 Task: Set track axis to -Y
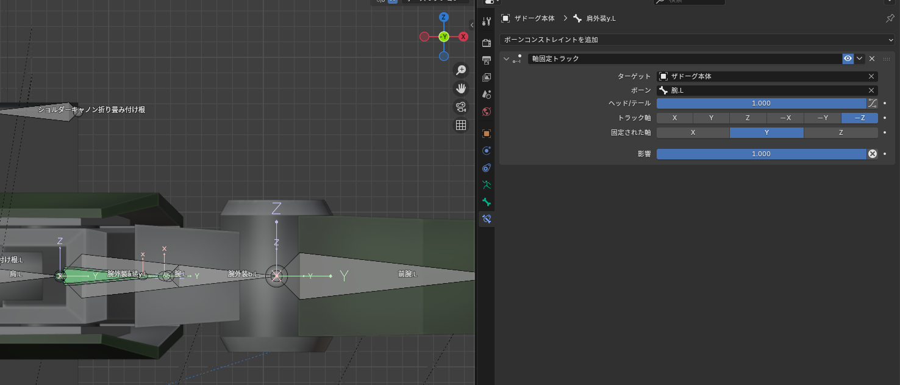pyautogui.click(x=822, y=118)
